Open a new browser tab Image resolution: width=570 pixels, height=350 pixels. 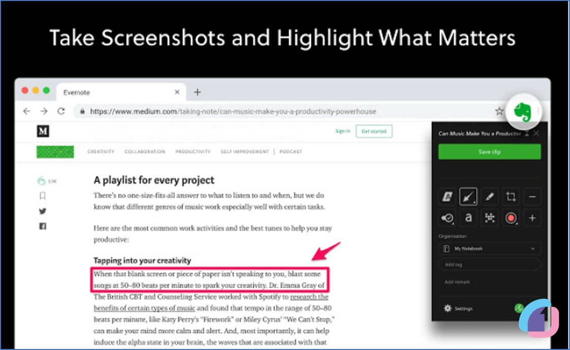point(198,92)
